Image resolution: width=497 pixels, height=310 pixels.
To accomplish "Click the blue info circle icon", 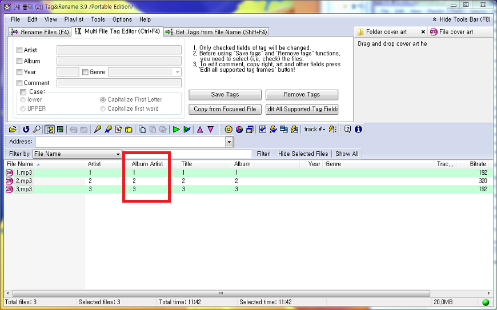I will click(x=359, y=129).
